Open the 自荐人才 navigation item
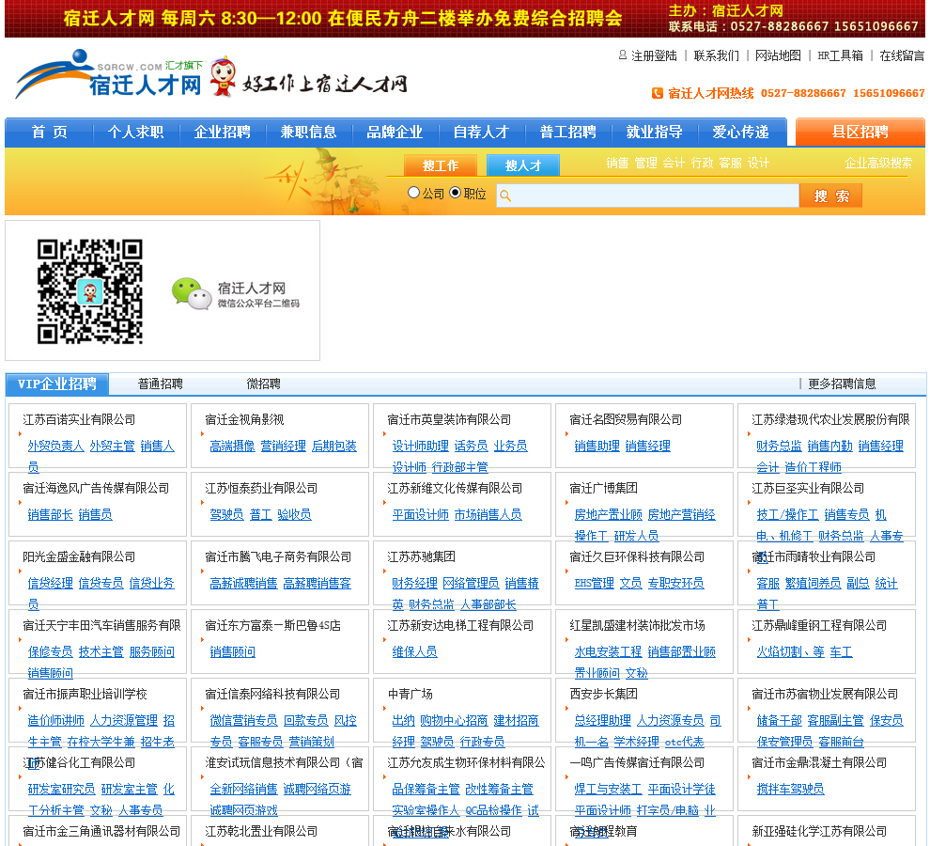The image size is (930, 846). pos(481,132)
